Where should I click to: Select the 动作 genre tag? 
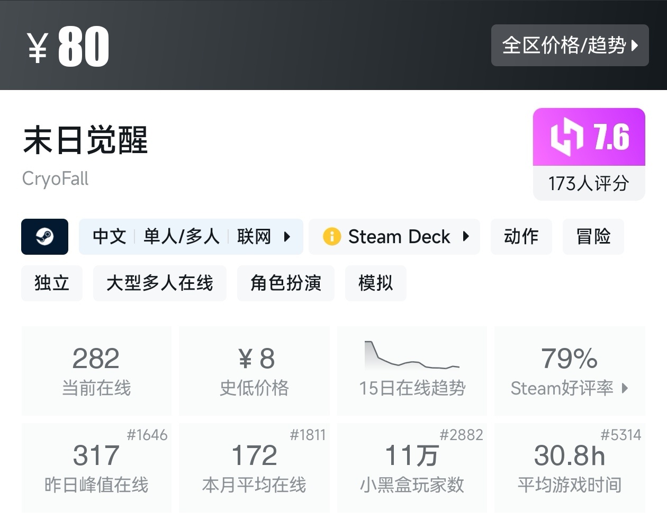coord(521,237)
